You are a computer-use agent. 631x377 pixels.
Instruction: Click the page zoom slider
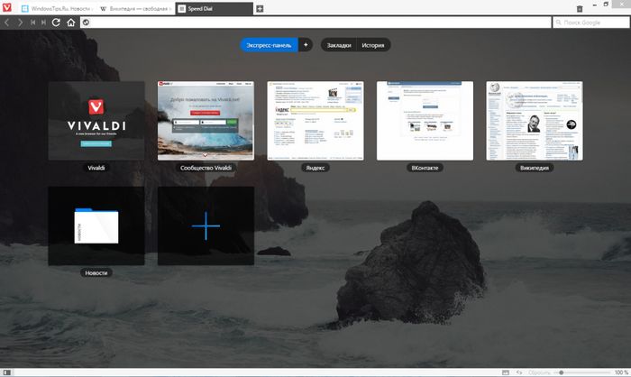tap(581, 372)
